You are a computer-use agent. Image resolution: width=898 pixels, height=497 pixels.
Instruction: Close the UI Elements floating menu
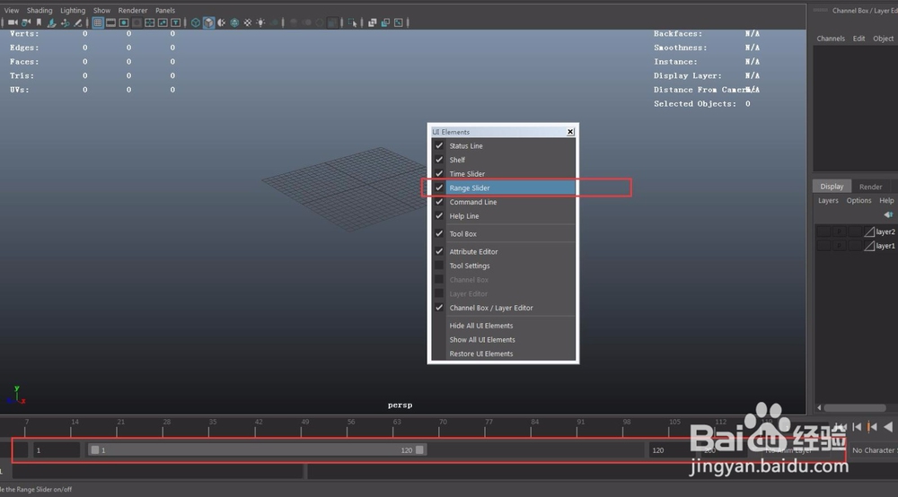tap(570, 132)
